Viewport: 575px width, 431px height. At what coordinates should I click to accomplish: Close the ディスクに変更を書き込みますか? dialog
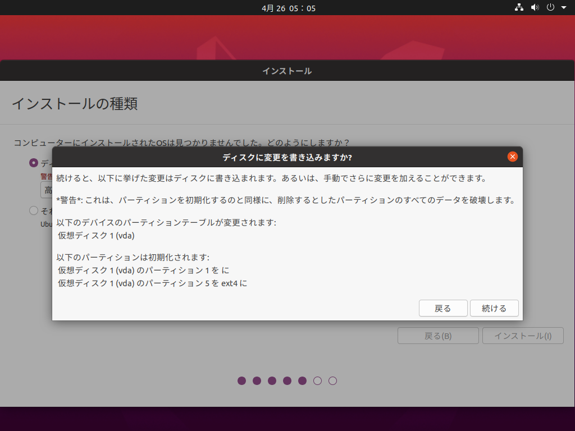(x=512, y=157)
